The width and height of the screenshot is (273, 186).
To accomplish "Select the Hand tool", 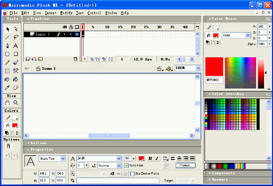I will coord(7,103).
